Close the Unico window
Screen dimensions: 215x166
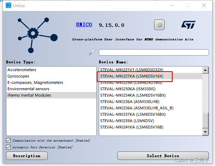(204, 5)
